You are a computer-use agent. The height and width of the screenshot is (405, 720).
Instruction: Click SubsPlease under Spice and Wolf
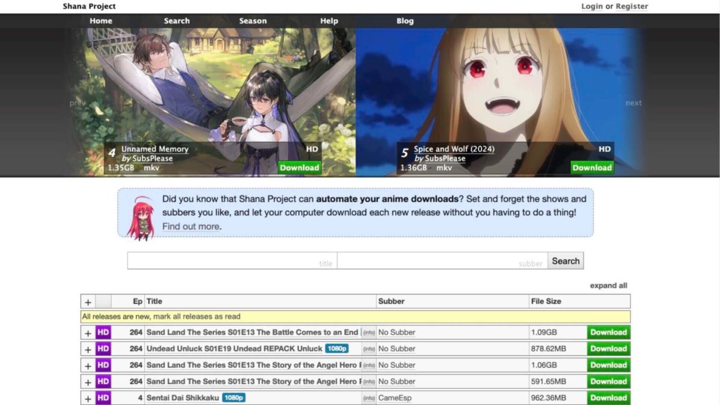click(445, 158)
